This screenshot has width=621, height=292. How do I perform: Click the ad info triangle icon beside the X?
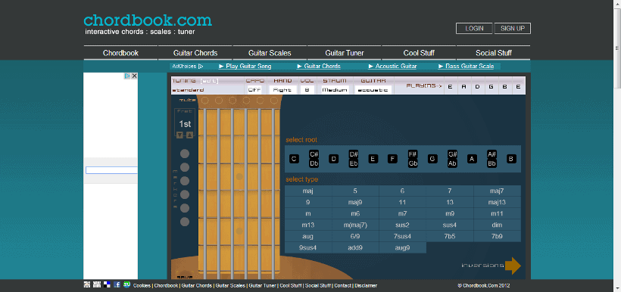click(x=127, y=76)
